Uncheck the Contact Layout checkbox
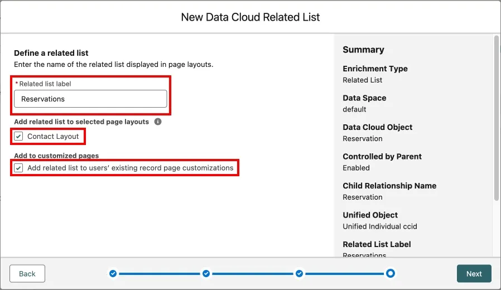This screenshot has height=290, width=501. [19, 136]
